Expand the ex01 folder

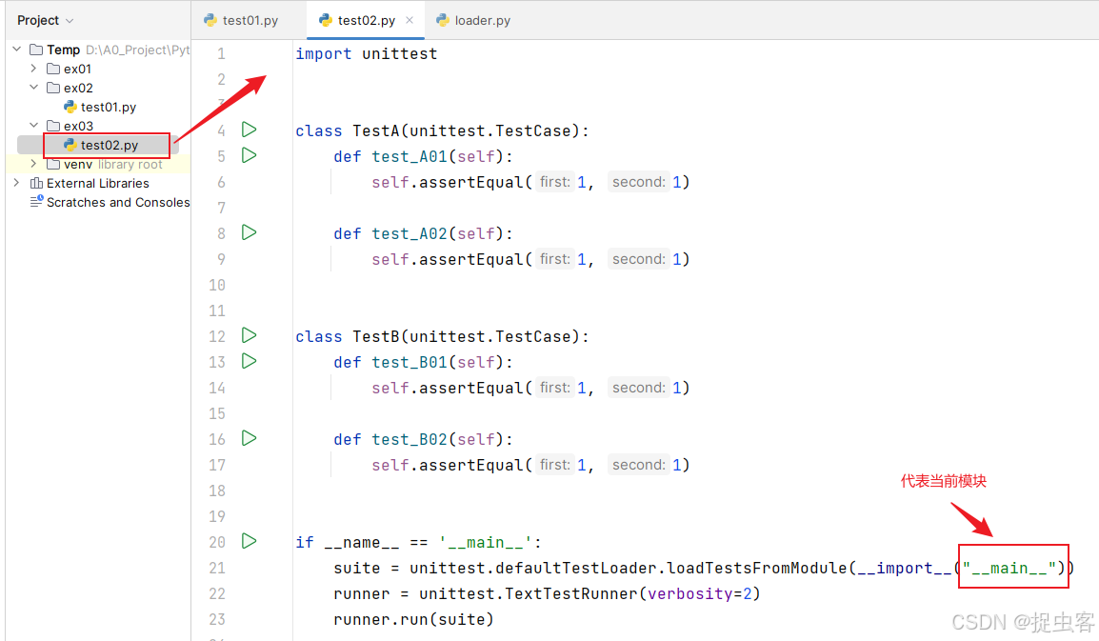point(33,69)
